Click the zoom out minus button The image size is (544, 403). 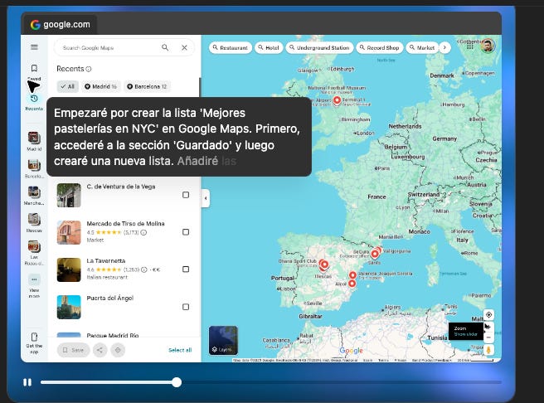[x=488, y=337]
